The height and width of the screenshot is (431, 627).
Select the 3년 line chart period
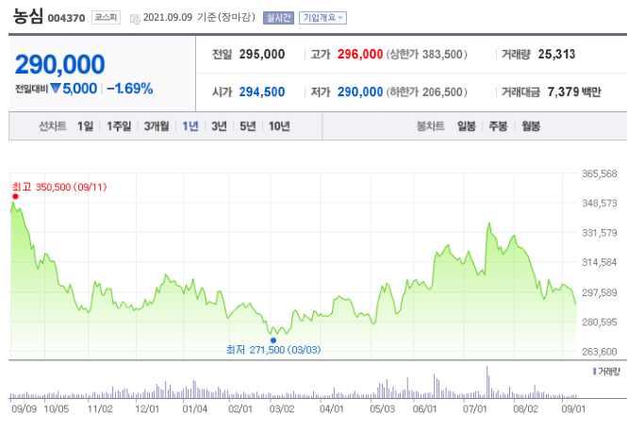click(219, 126)
